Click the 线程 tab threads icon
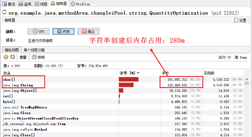The width and height of the screenshot is (252, 137). pos(37,4)
